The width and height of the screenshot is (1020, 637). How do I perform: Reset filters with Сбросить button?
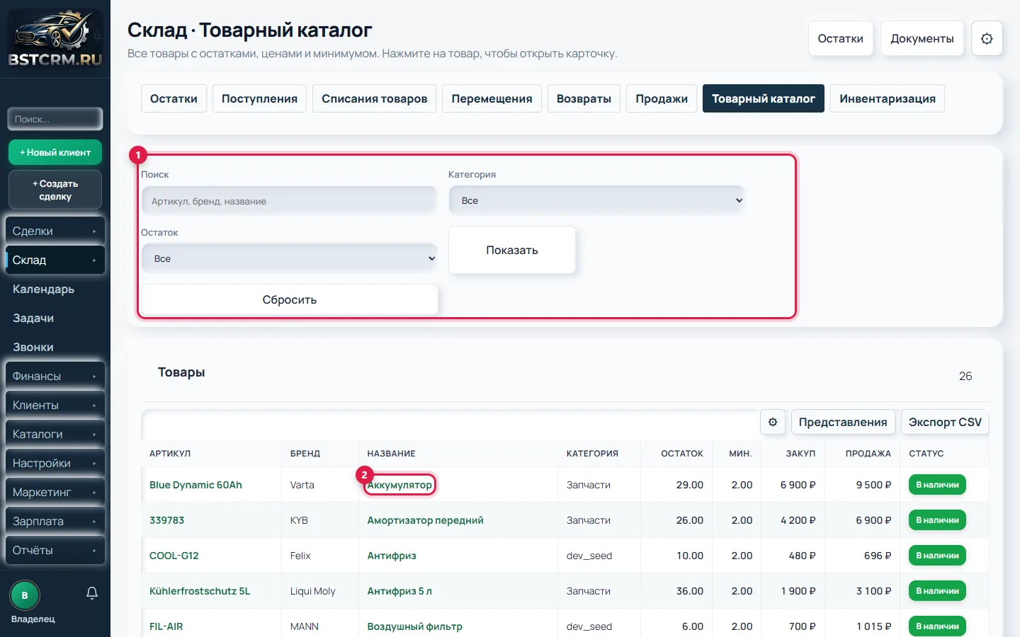tap(290, 299)
